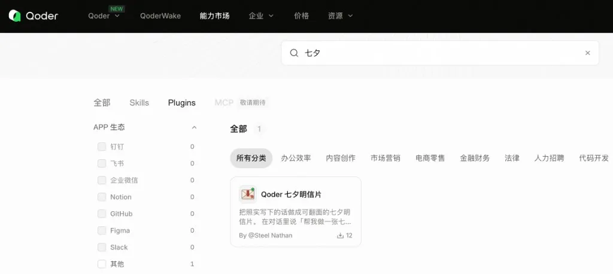Image resolution: width=613 pixels, height=274 pixels.
Task: Click the 钉钉 filter label
Action: (117, 147)
